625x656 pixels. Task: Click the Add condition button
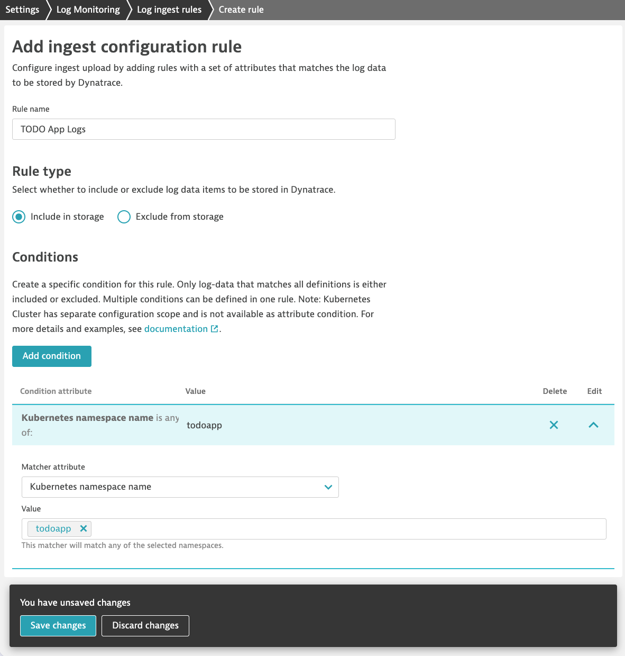coord(51,356)
